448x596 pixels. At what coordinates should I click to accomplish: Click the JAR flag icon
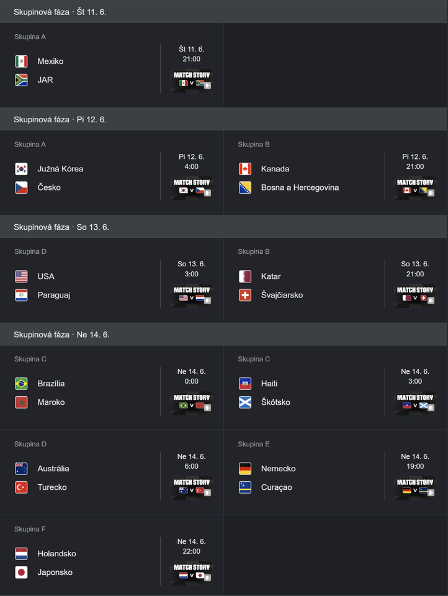[21, 80]
